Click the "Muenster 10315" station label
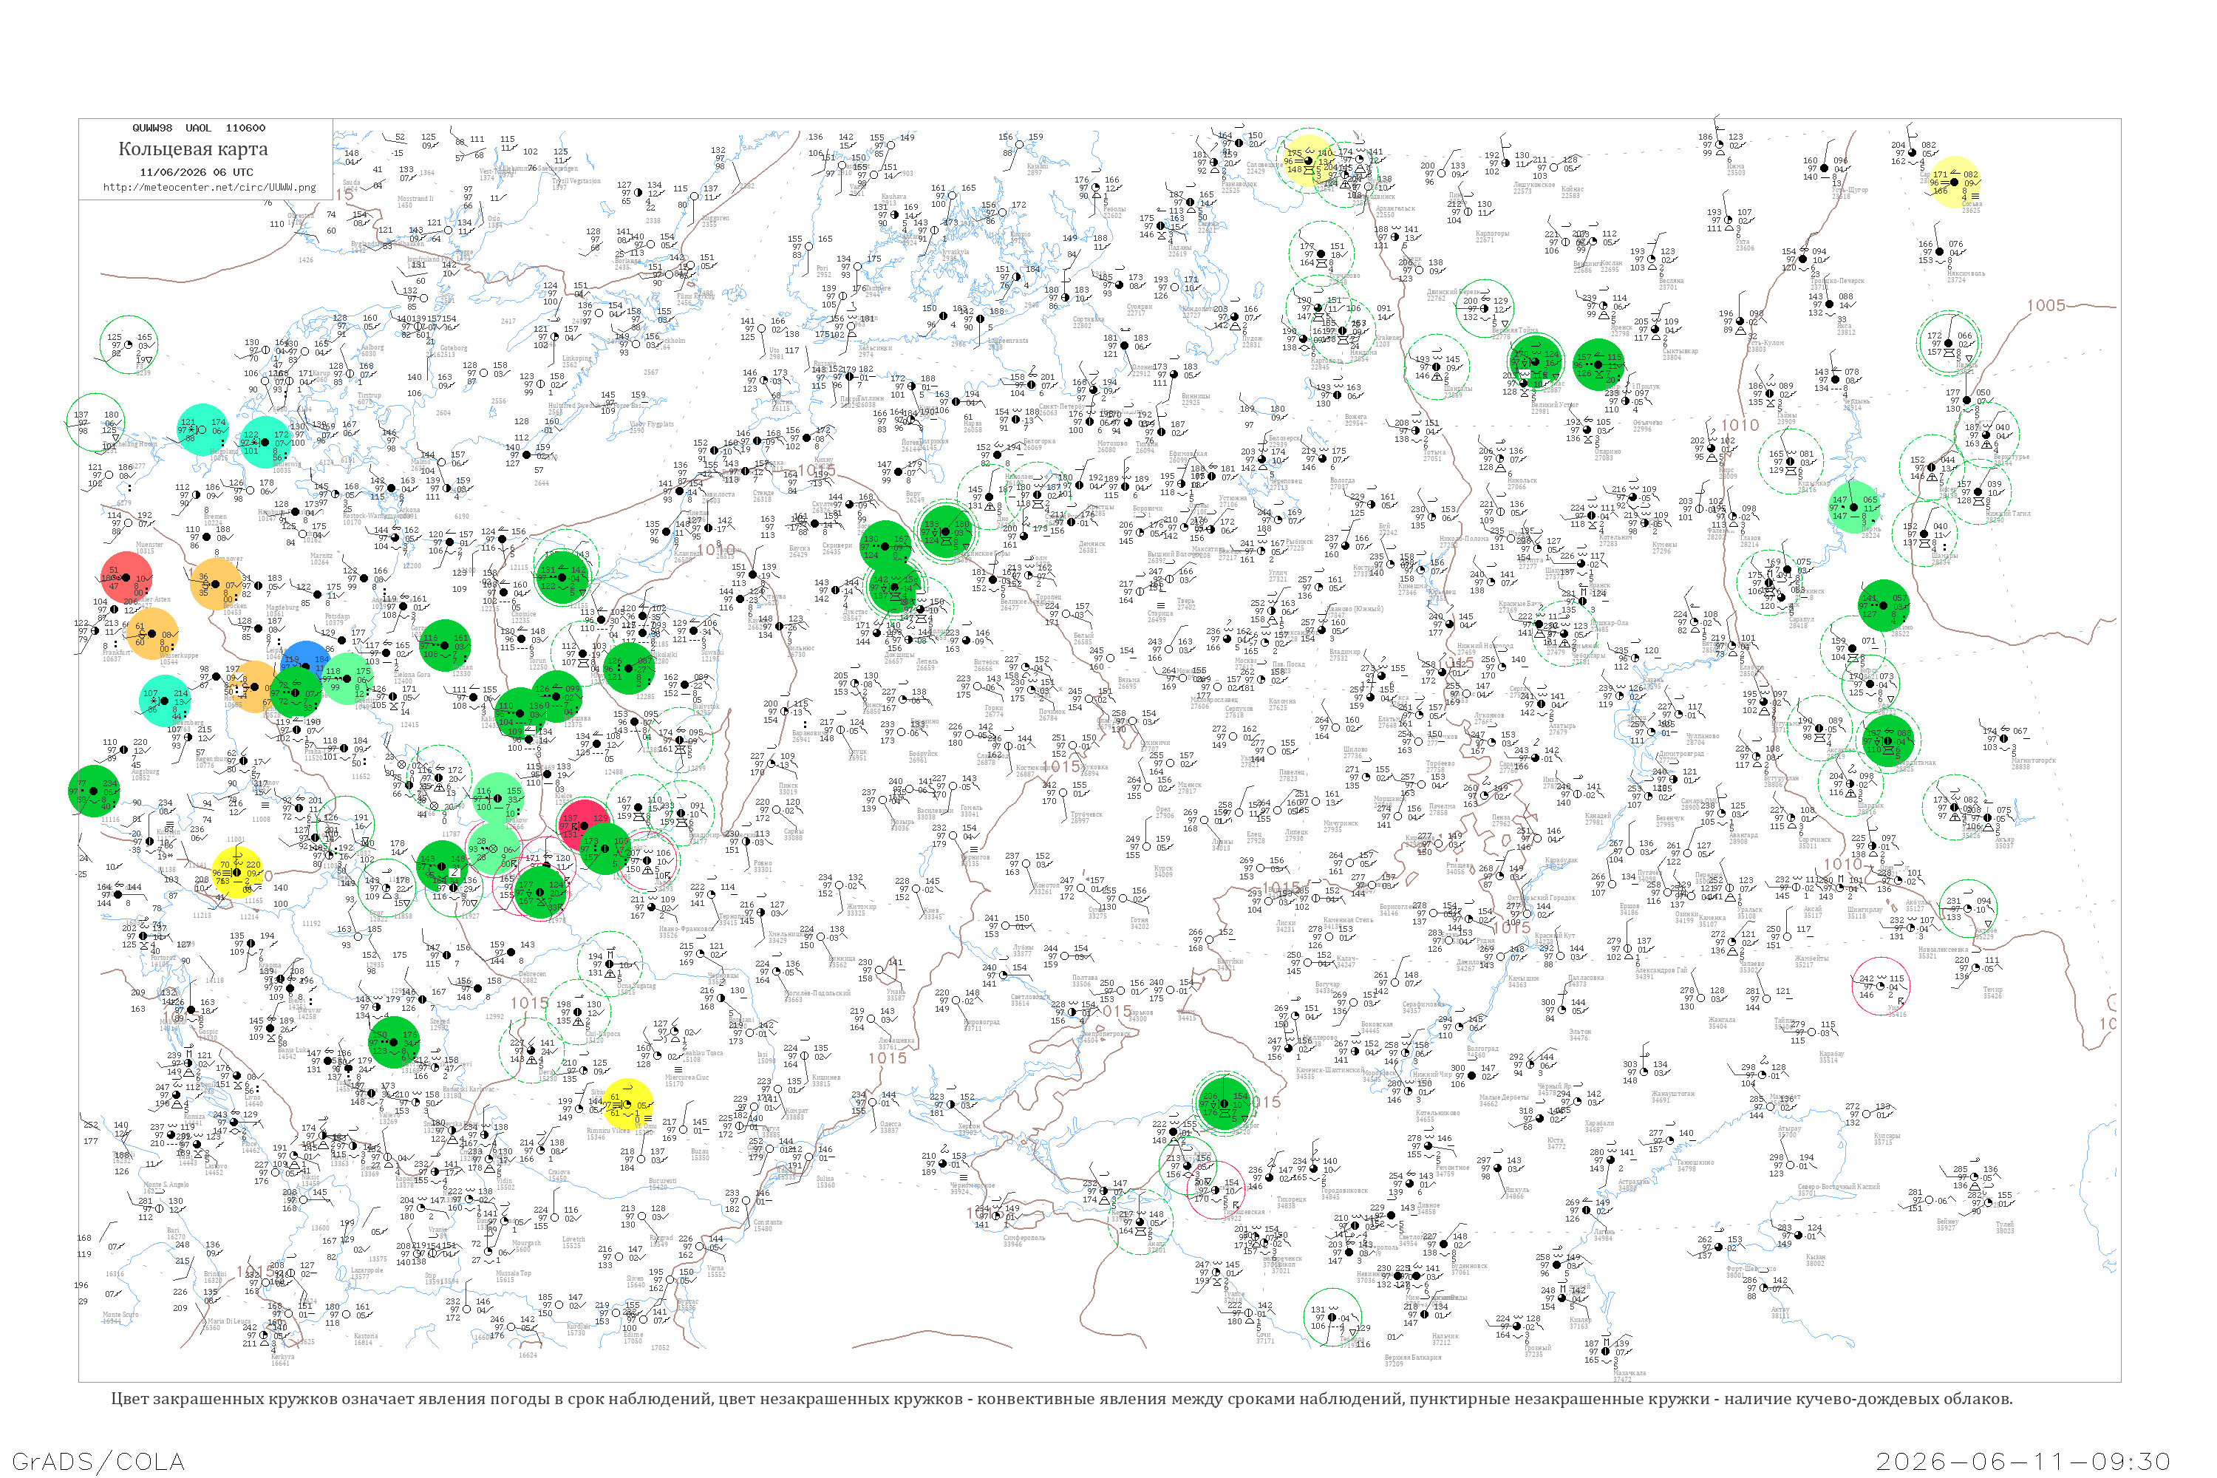 (x=150, y=548)
